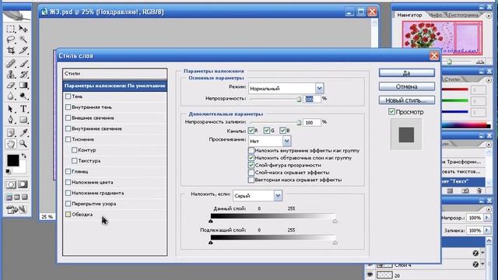The width and height of the screenshot is (498, 280).
Task: Enable the Внешнее свечение checkbox
Action: point(68,117)
